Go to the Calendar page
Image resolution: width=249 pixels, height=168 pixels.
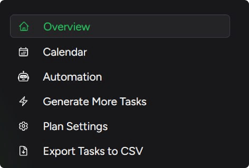(x=65, y=52)
